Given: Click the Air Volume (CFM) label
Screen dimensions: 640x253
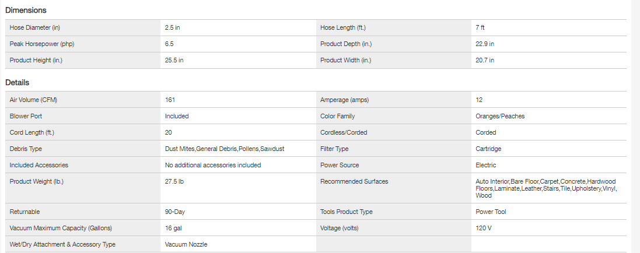Looking at the screenshot, I should tap(33, 100).
